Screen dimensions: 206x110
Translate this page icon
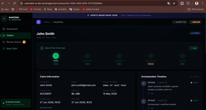click(x=169, y=3)
